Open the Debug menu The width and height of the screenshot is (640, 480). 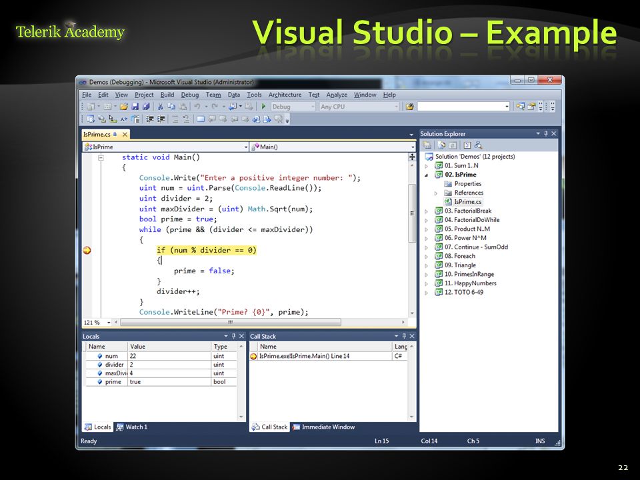point(190,95)
